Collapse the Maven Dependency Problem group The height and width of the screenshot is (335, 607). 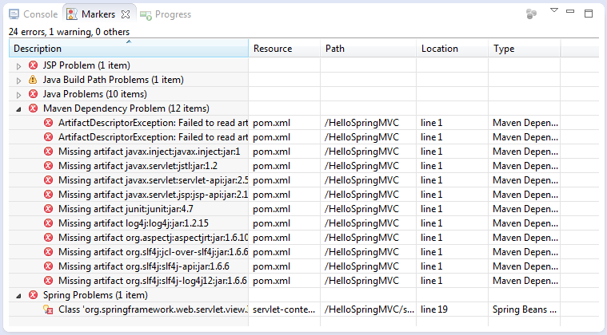click(18, 109)
